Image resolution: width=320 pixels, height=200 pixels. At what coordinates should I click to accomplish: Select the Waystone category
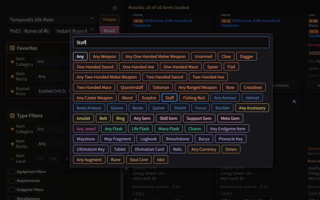coord(86,139)
